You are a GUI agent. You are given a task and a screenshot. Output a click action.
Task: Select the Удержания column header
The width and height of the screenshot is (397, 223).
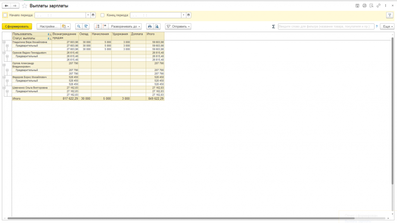pos(121,36)
